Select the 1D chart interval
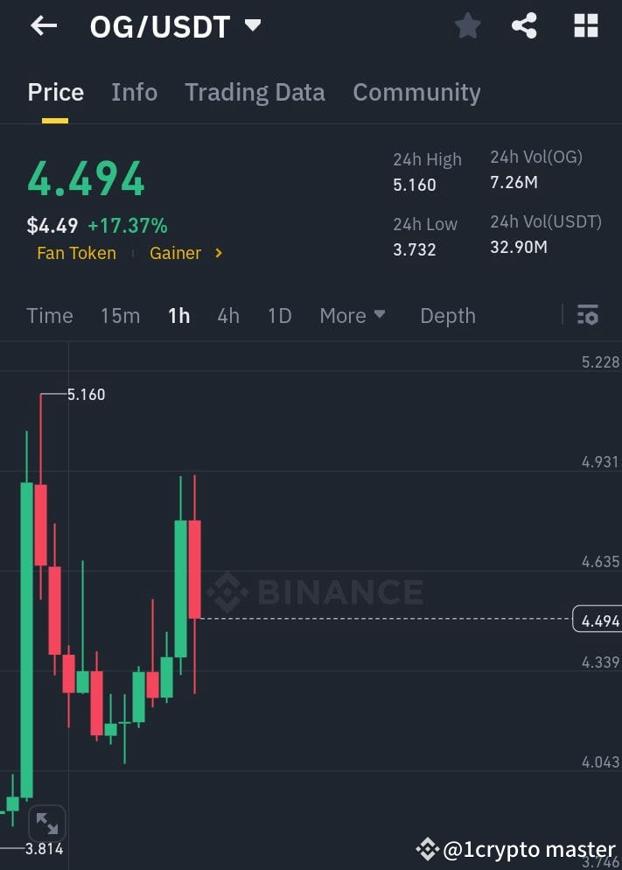The width and height of the screenshot is (622, 870). click(x=279, y=316)
